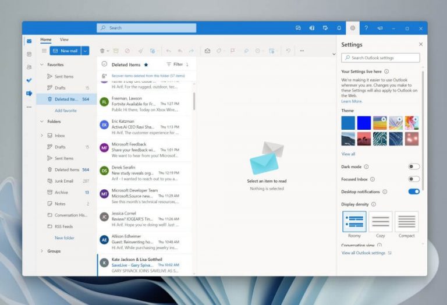Enable the Dark mode switch
This screenshot has height=305, width=447.
414,166
